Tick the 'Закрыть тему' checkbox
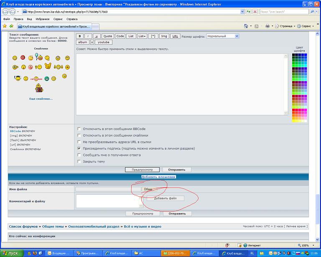The height and width of the screenshot is (257, 321). [79, 161]
